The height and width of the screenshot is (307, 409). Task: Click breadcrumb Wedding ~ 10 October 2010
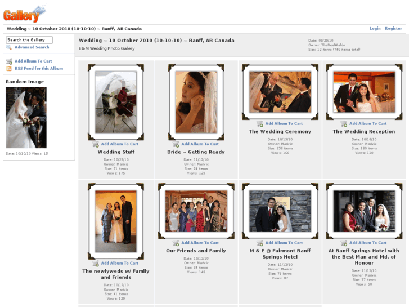click(x=74, y=29)
